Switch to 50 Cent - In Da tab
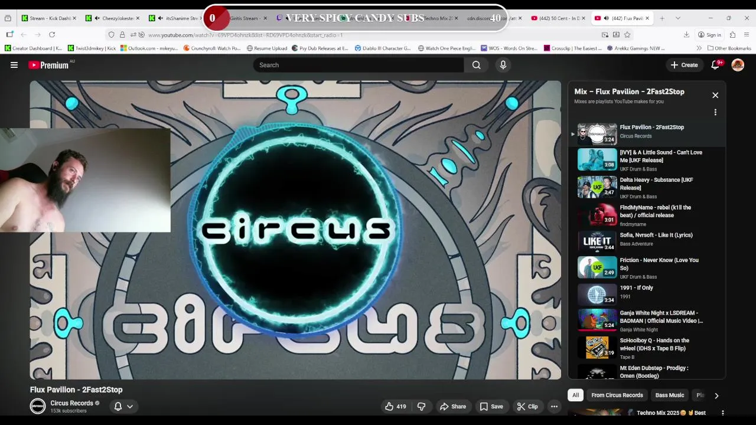 tap(558, 18)
